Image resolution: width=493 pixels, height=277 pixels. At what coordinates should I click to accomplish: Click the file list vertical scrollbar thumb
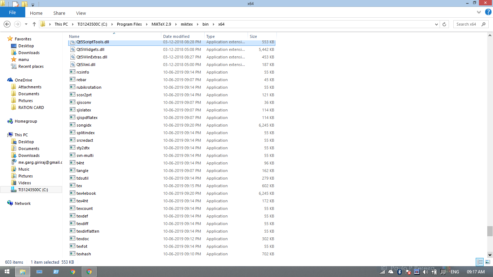(490, 231)
